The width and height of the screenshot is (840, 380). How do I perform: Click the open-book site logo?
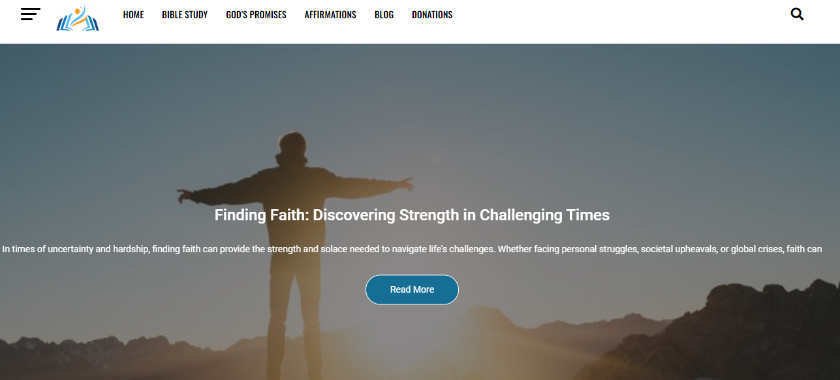pos(78,19)
